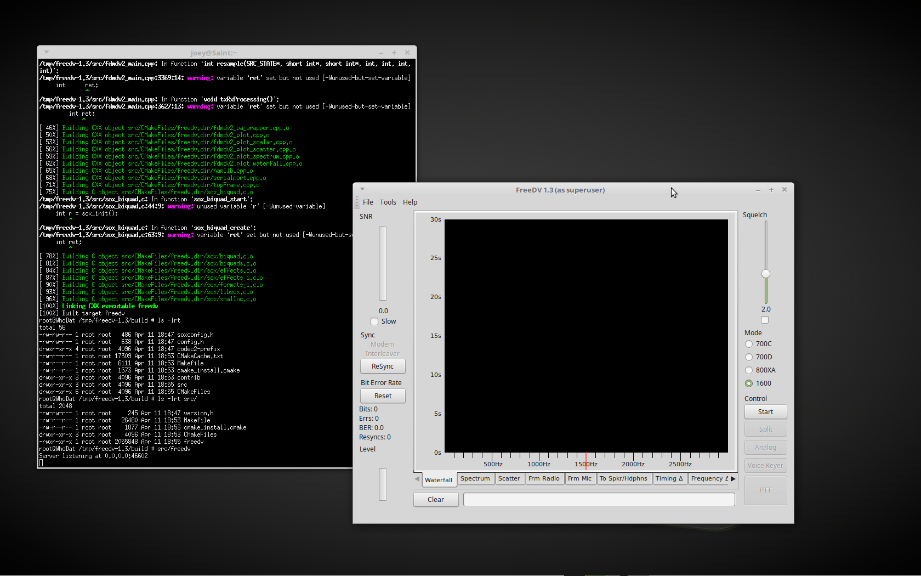The width and height of the screenshot is (921, 576).
Task: Minimize the FreeDV window
Action: (758, 190)
